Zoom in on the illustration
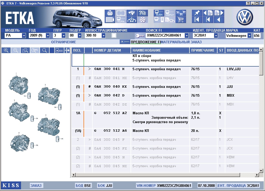Screen dimensions: 265x191 6,50
